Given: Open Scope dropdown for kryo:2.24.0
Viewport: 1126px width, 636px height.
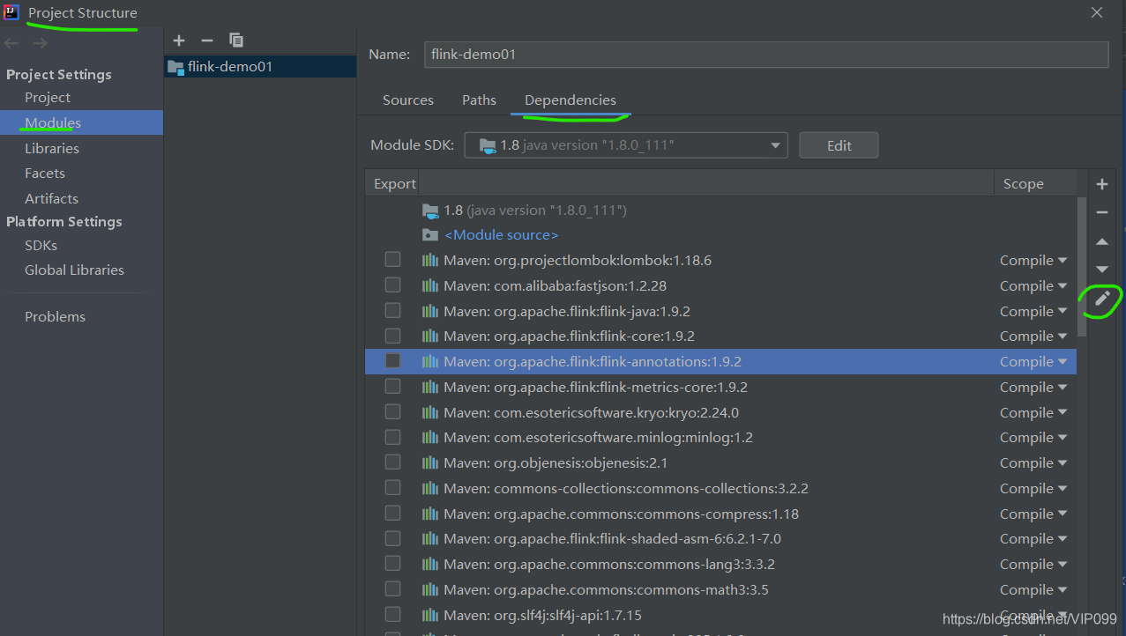Looking at the screenshot, I should (x=1033, y=412).
